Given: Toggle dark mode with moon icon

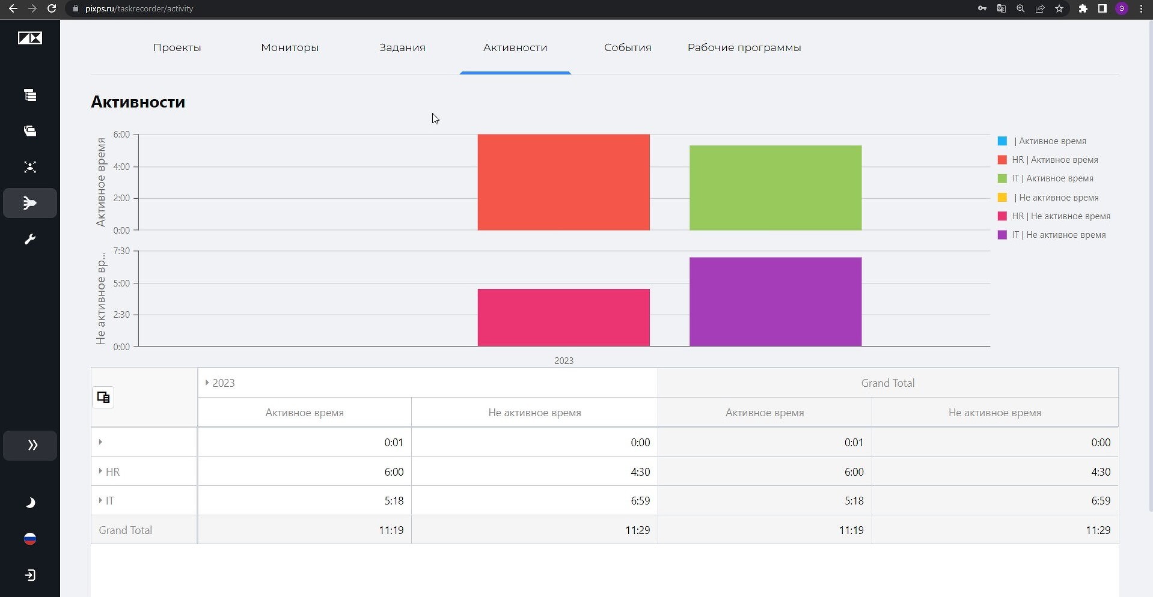Looking at the screenshot, I should pos(30,503).
